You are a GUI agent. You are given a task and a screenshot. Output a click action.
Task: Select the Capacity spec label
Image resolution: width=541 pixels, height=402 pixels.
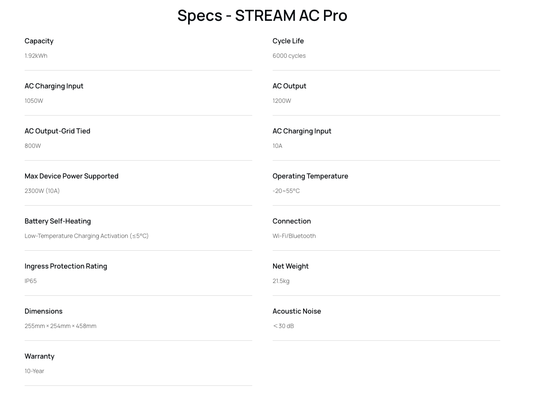coord(39,41)
